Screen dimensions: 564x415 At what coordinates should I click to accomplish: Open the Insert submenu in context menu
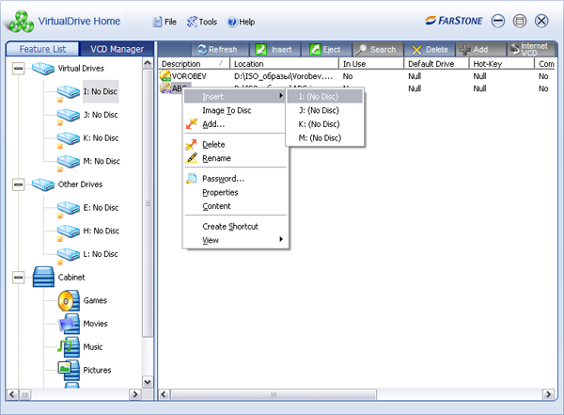(234, 97)
